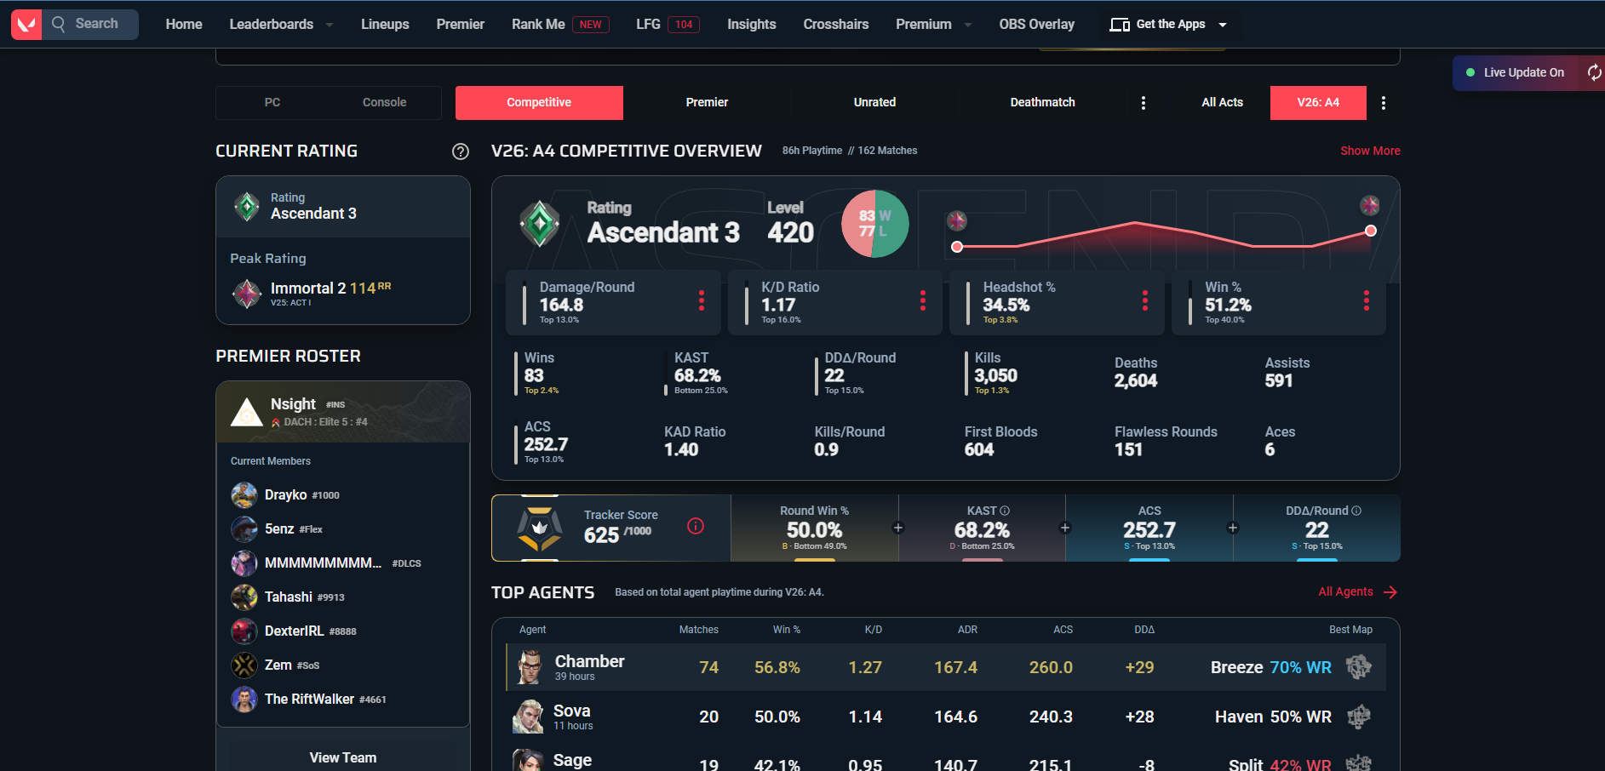This screenshot has width=1605, height=771.
Task: Click the win/loss pie chart
Action: 874,224
